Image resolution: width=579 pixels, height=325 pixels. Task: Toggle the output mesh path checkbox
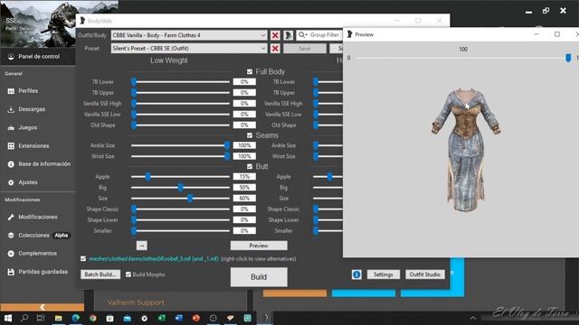pyautogui.click(x=83, y=259)
